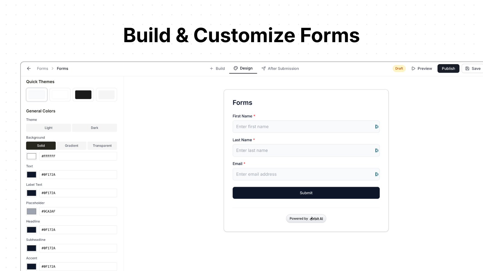The height and width of the screenshot is (271, 483).
Task: Publish the form
Action: click(448, 68)
